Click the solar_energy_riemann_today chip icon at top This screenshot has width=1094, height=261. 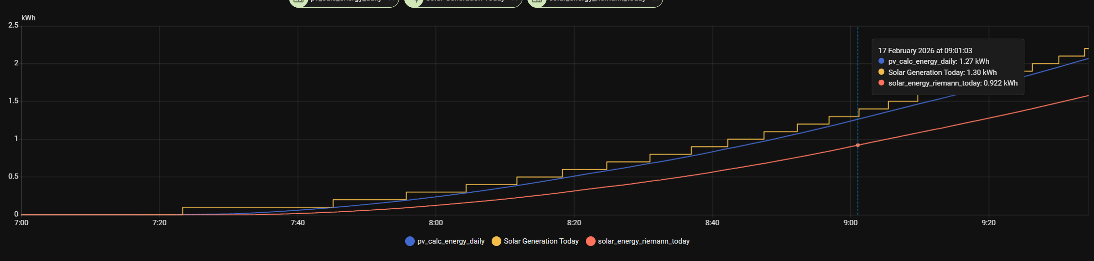pyautogui.click(x=537, y=1)
